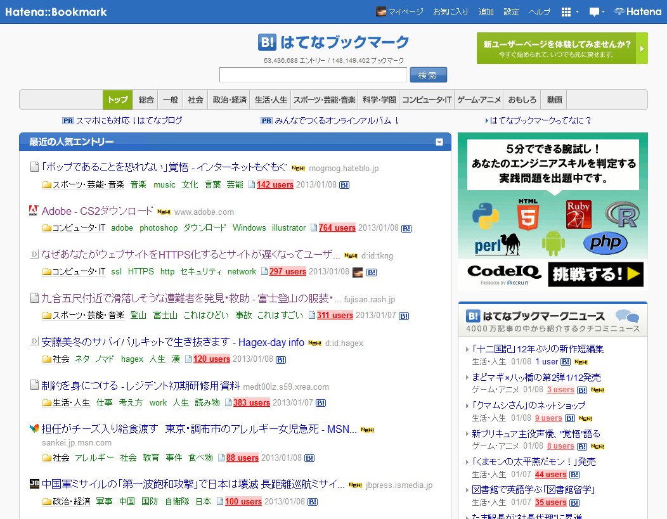Open the speech bubble notifications icon
The width and height of the screenshot is (667, 519).
[594, 12]
